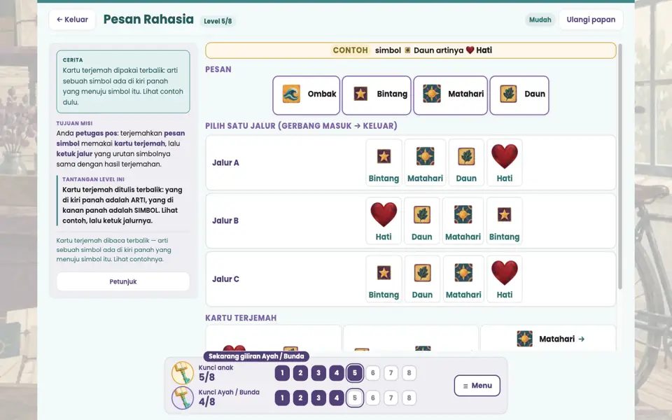Image resolution: width=672 pixels, height=420 pixels.
Task: Open the Petunjuk hint button
Action: pyautogui.click(x=123, y=281)
